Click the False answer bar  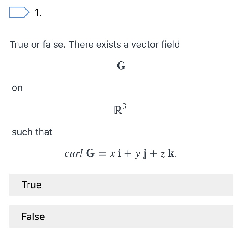tap(121, 216)
